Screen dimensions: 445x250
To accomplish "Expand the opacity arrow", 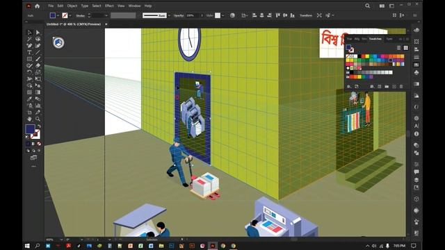I will pos(202,15).
